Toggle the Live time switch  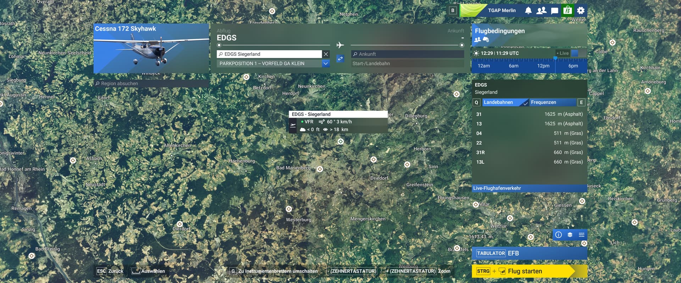click(578, 53)
